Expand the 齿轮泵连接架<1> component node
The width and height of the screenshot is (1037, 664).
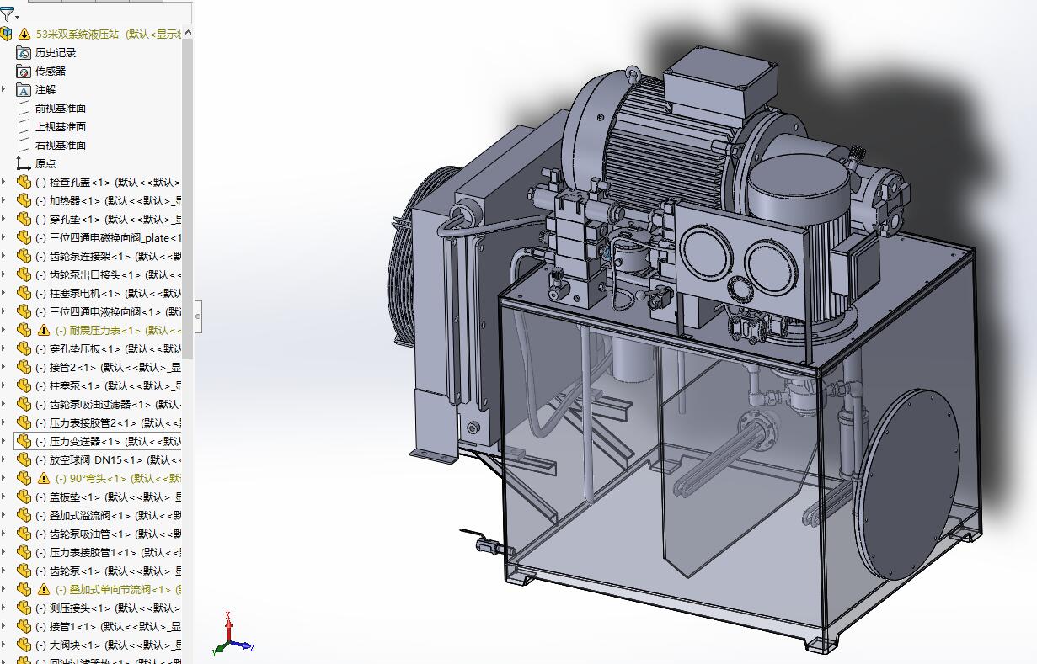coord(4,256)
